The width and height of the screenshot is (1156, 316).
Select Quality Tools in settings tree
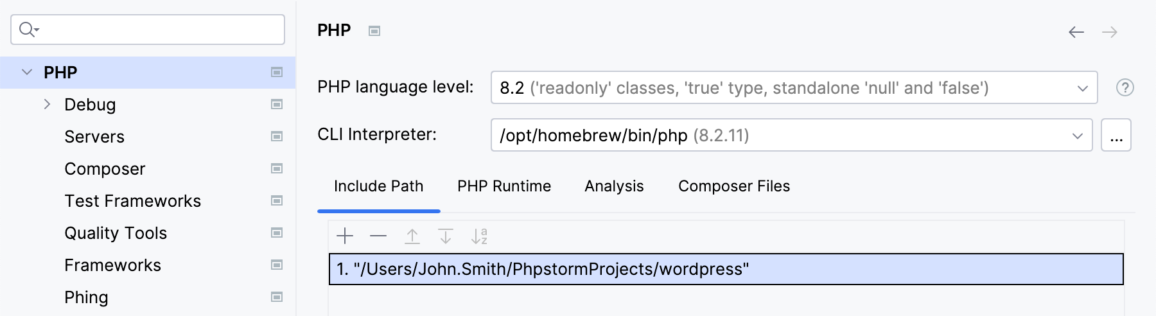click(116, 233)
